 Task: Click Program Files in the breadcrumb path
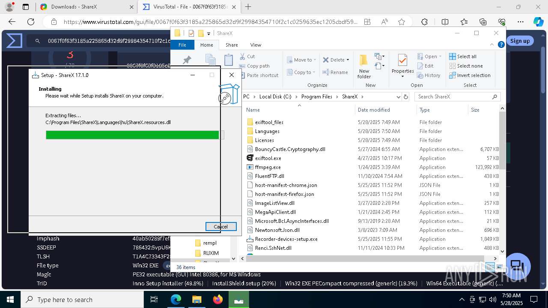316,97
